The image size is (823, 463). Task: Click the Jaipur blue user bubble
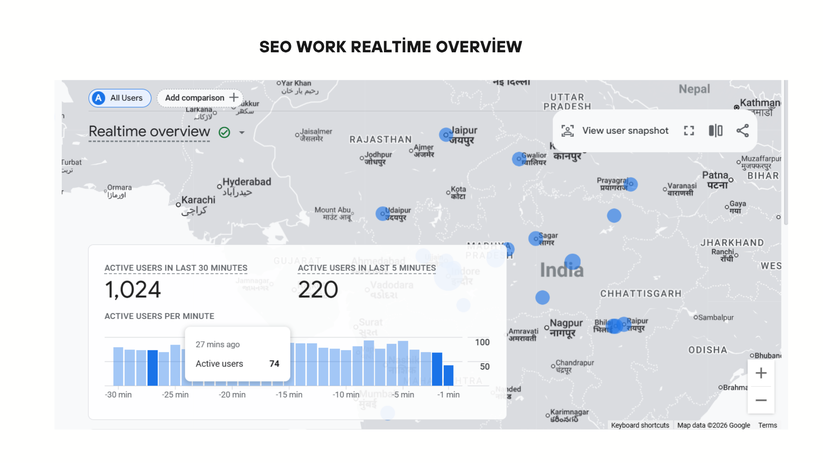pyautogui.click(x=446, y=135)
